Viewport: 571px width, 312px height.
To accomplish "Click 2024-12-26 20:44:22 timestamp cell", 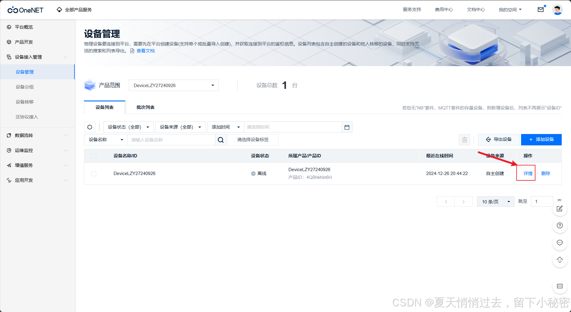I will point(447,173).
